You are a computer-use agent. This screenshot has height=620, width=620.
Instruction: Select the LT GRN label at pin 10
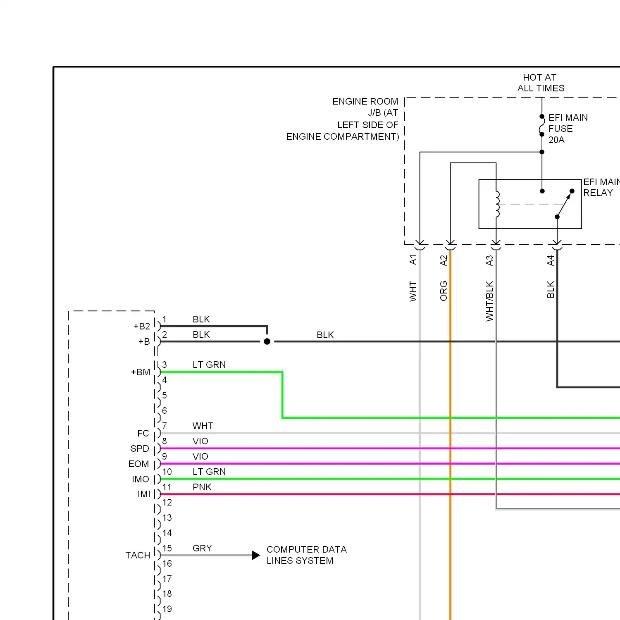point(209,472)
